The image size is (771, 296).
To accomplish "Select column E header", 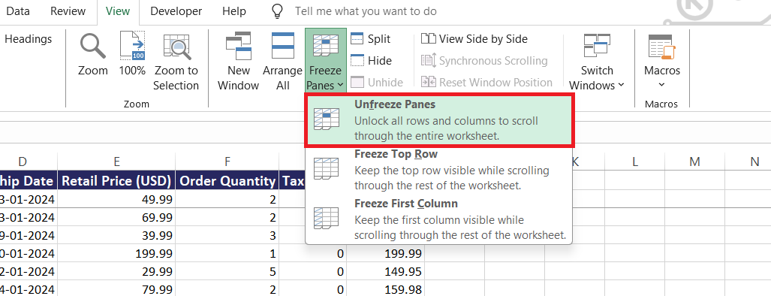I will coord(116,162).
